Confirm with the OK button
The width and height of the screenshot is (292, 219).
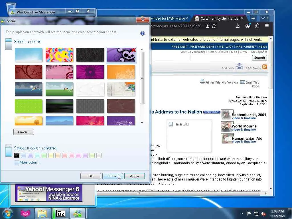[x=91, y=176]
